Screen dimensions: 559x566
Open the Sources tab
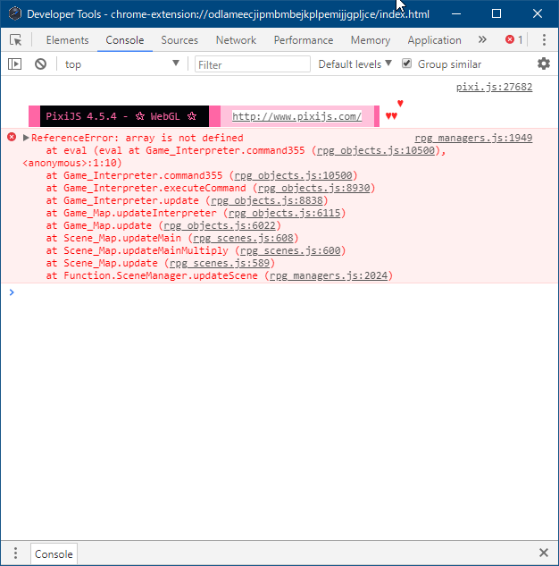click(x=179, y=40)
